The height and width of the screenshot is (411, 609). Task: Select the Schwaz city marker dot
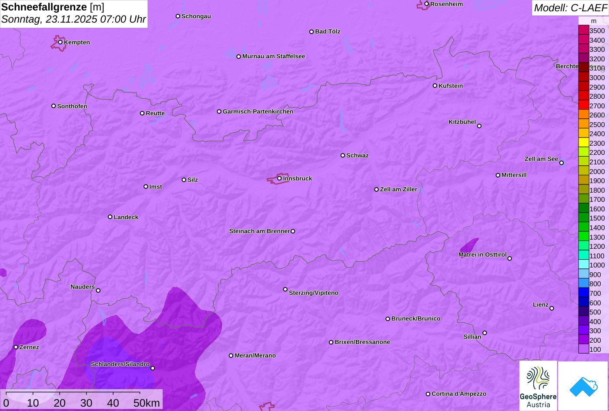[343, 155]
